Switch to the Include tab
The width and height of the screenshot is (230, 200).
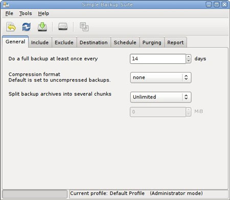click(40, 42)
